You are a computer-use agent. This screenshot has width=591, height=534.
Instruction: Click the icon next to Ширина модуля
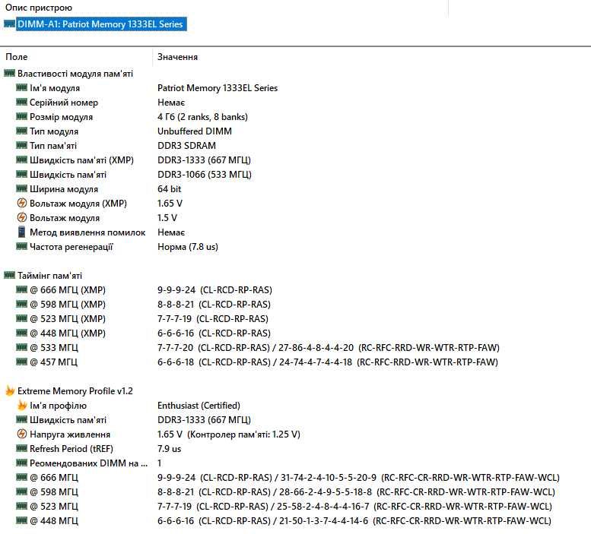coord(21,188)
